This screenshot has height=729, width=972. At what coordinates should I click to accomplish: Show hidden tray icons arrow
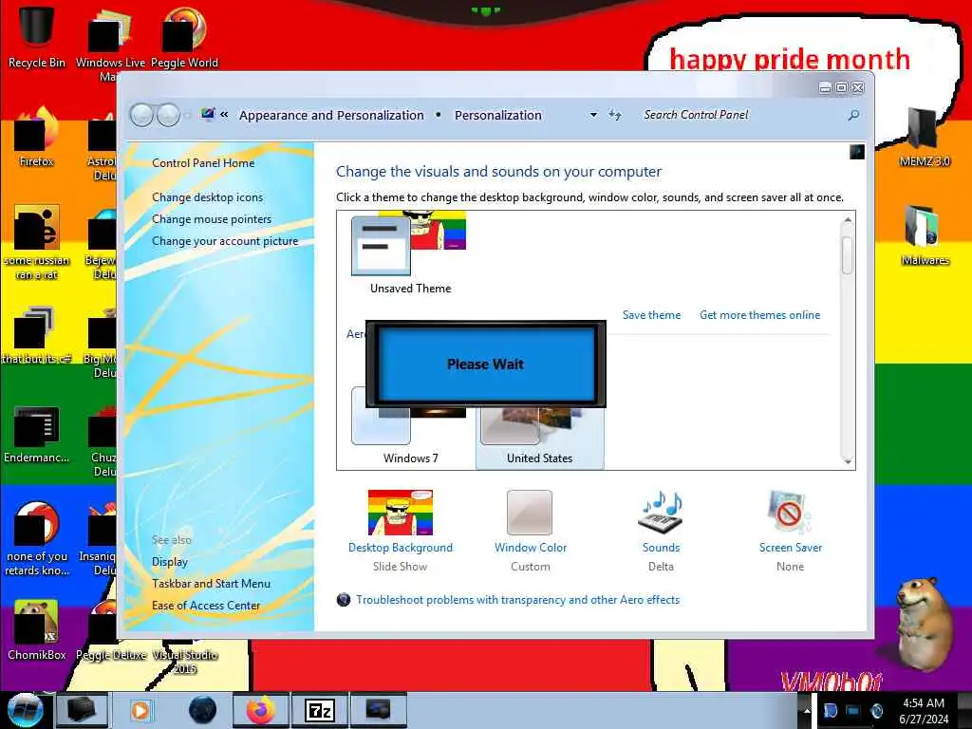(807, 710)
